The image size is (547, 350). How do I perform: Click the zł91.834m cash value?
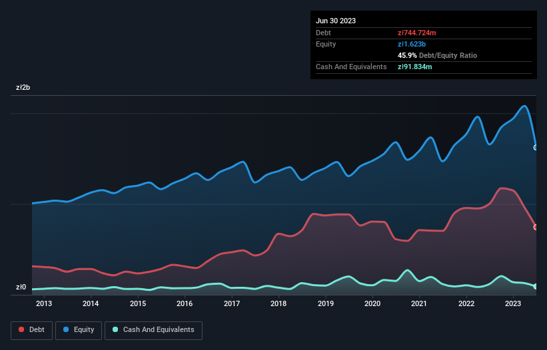(x=415, y=67)
